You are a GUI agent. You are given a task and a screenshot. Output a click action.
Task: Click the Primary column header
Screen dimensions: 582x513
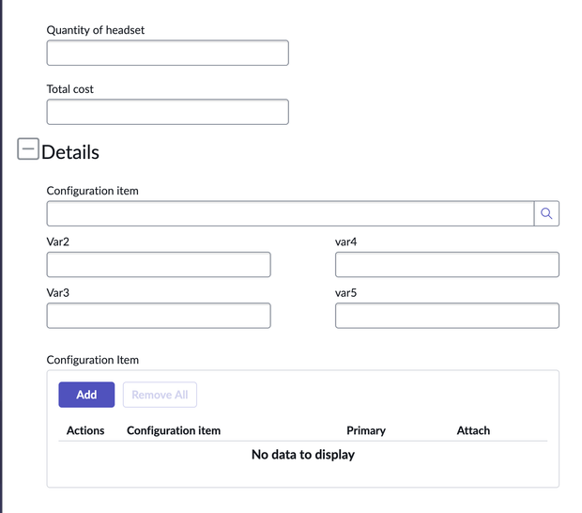pyautogui.click(x=366, y=430)
